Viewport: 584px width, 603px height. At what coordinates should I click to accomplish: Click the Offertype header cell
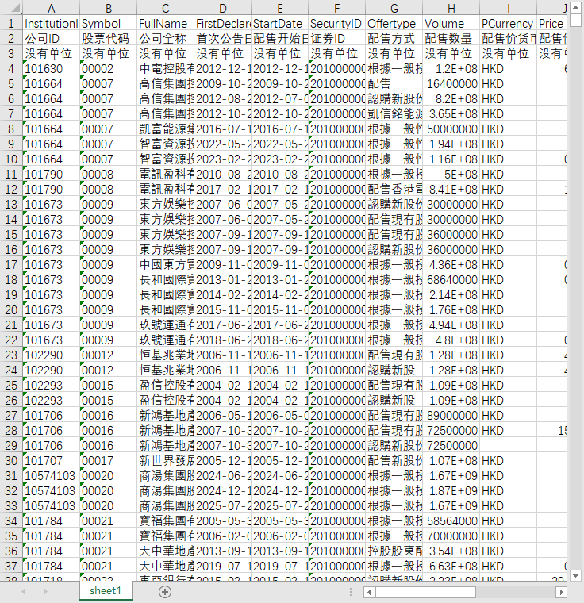pyautogui.click(x=394, y=24)
